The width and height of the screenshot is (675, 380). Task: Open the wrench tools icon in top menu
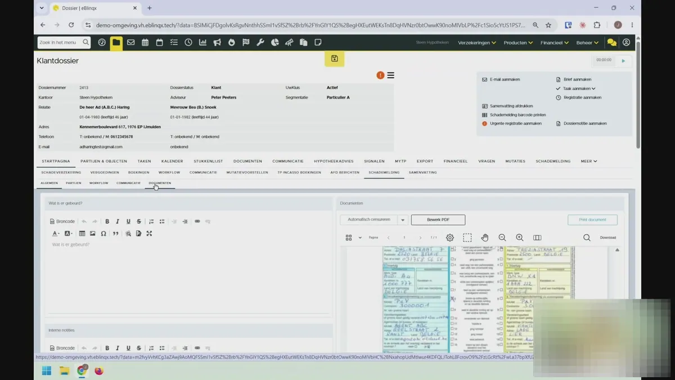pos(260,42)
